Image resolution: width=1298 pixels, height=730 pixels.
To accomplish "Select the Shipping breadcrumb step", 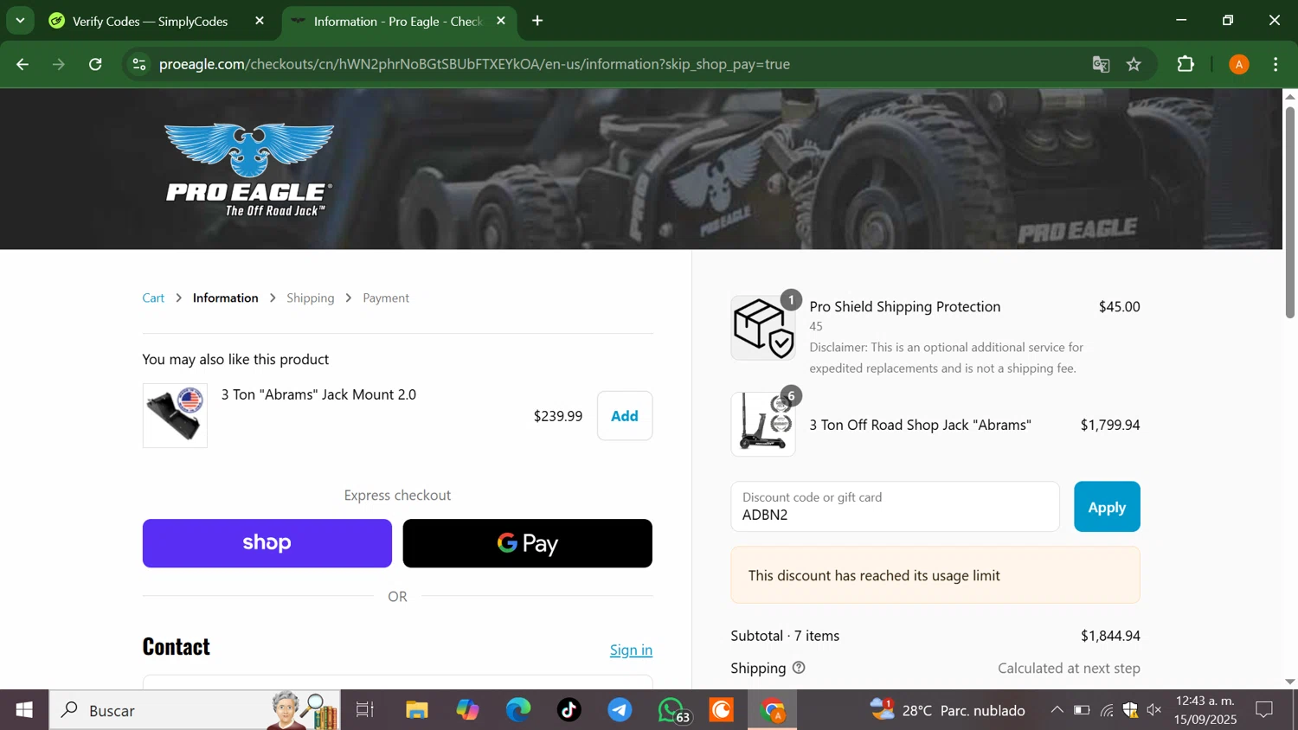I will click(x=310, y=298).
